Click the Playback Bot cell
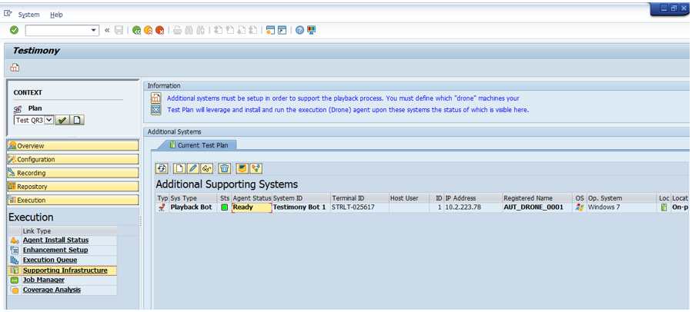Image resolution: width=692 pixels, height=312 pixels. [192, 207]
